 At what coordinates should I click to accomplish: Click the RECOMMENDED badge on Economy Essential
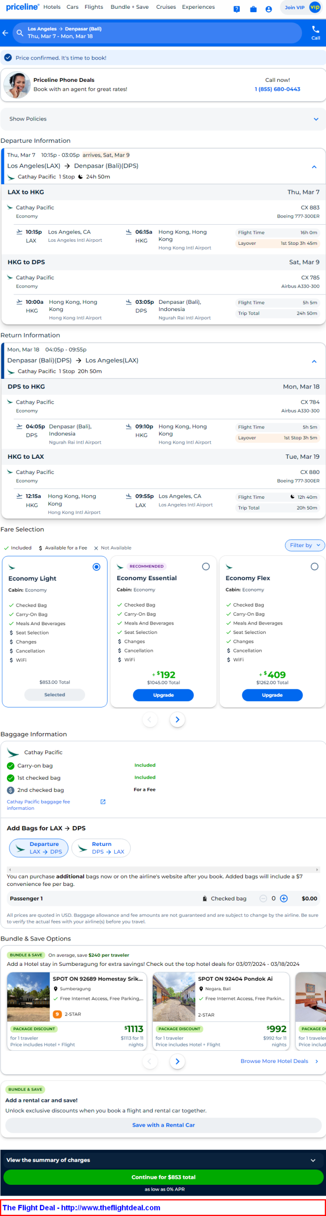[x=146, y=567]
